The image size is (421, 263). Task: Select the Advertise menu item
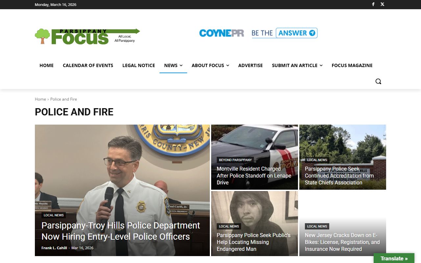click(x=250, y=65)
